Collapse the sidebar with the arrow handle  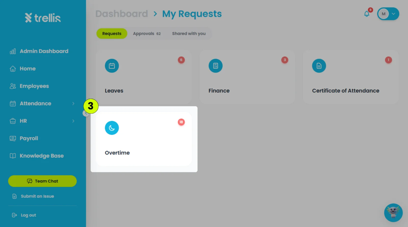pos(86,114)
